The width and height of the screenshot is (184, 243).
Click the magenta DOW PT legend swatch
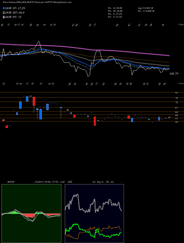4,17
